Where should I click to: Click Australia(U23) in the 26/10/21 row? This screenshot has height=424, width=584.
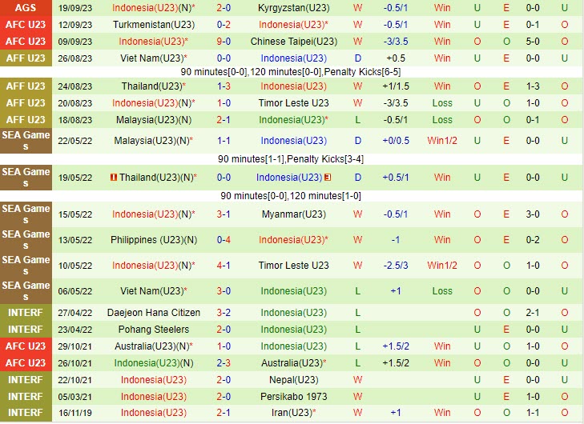click(x=293, y=363)
